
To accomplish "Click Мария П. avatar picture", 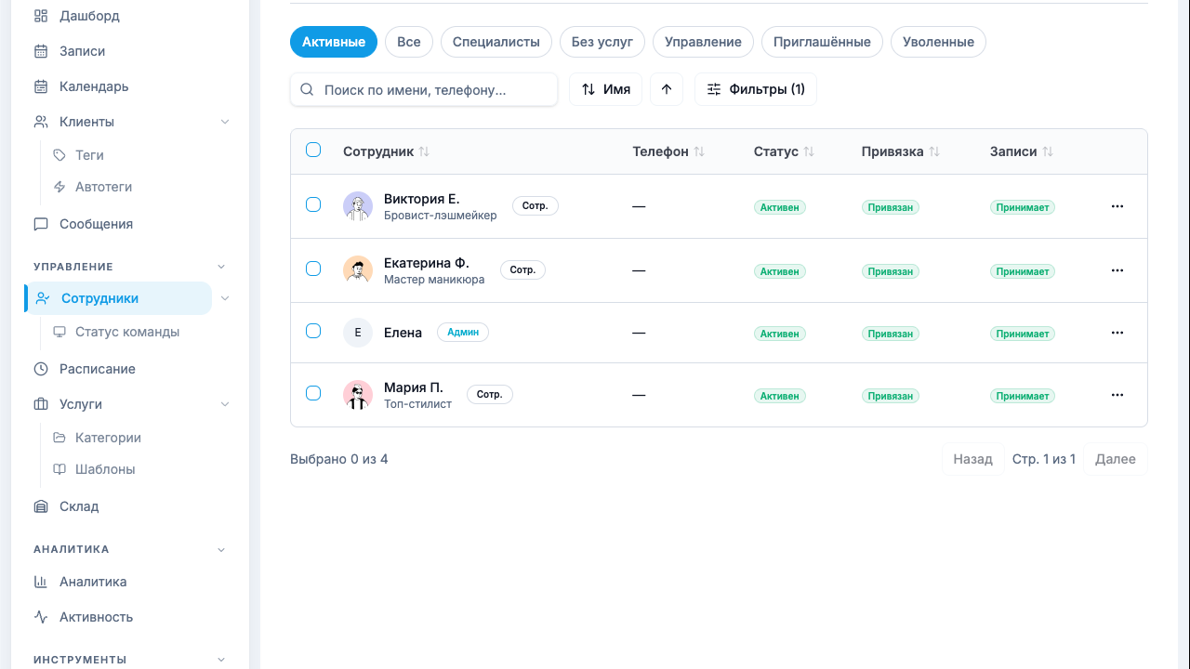I will [358, 395].
